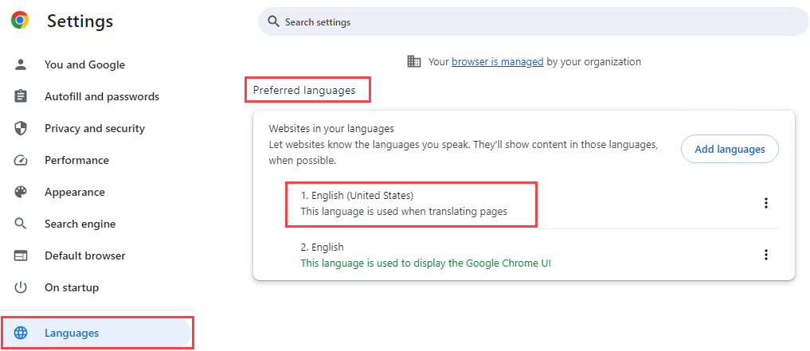Click the Privacy and security shield icon
This screenshot has width=810, height=351.
22,128
